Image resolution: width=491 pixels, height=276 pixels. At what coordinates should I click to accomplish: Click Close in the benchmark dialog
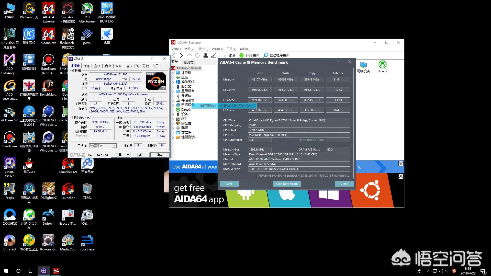tap(344, 184)
